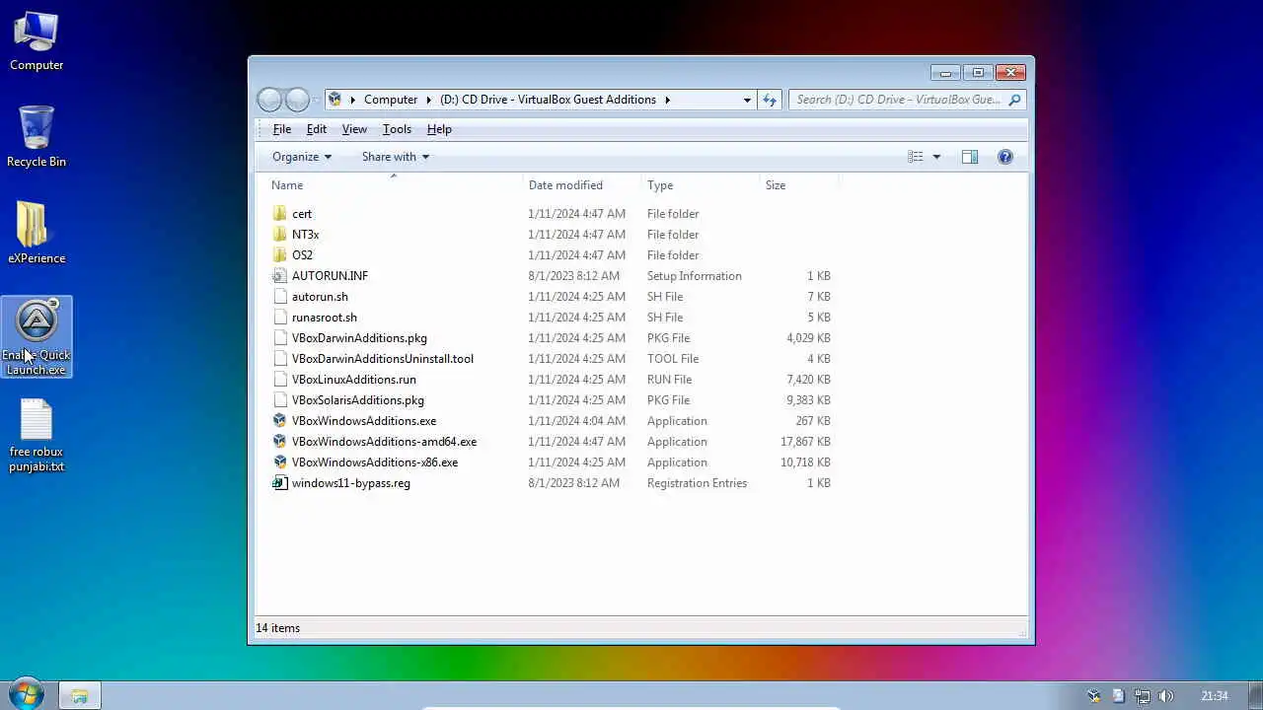
Task: Select the windows11-bypass.reg file icon
Action: pyautogui.click(x=280, y=483)
